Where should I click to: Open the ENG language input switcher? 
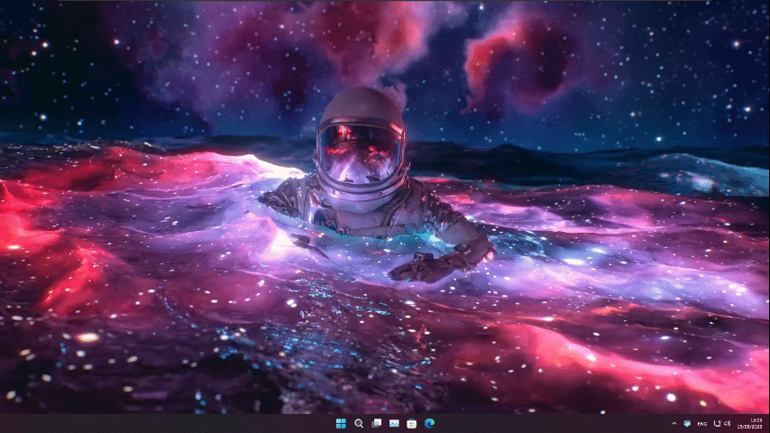point(702,424)
